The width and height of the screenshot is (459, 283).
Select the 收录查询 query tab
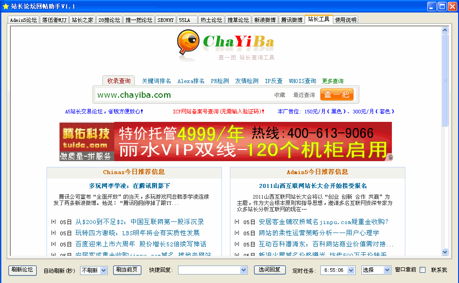(x=119, y=81)
